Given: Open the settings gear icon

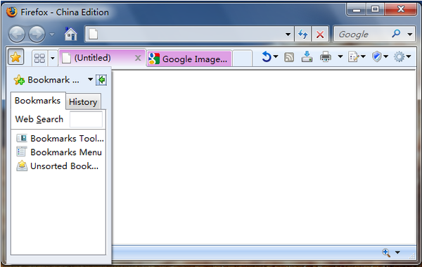Looking at the screenshot, I should [399, 56].
